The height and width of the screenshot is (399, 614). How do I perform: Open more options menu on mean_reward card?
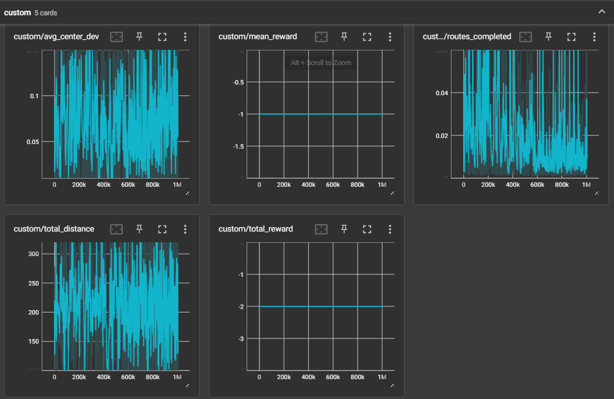point(390,37)
